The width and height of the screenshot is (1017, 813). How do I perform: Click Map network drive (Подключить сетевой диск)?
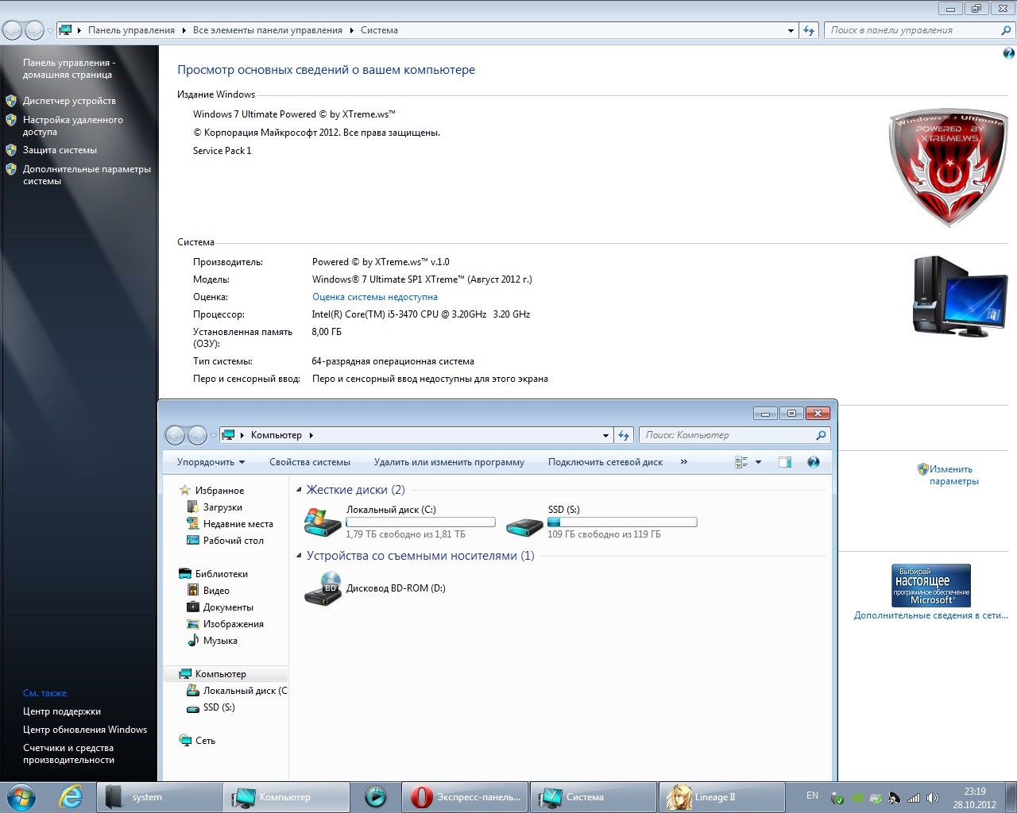tap(605, 462)
